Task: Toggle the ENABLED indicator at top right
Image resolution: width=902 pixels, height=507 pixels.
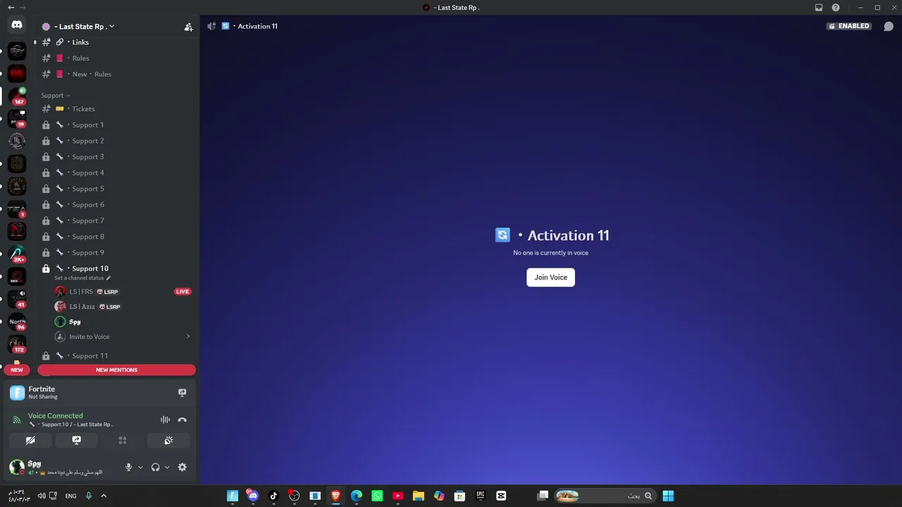Action: [849, 26]
